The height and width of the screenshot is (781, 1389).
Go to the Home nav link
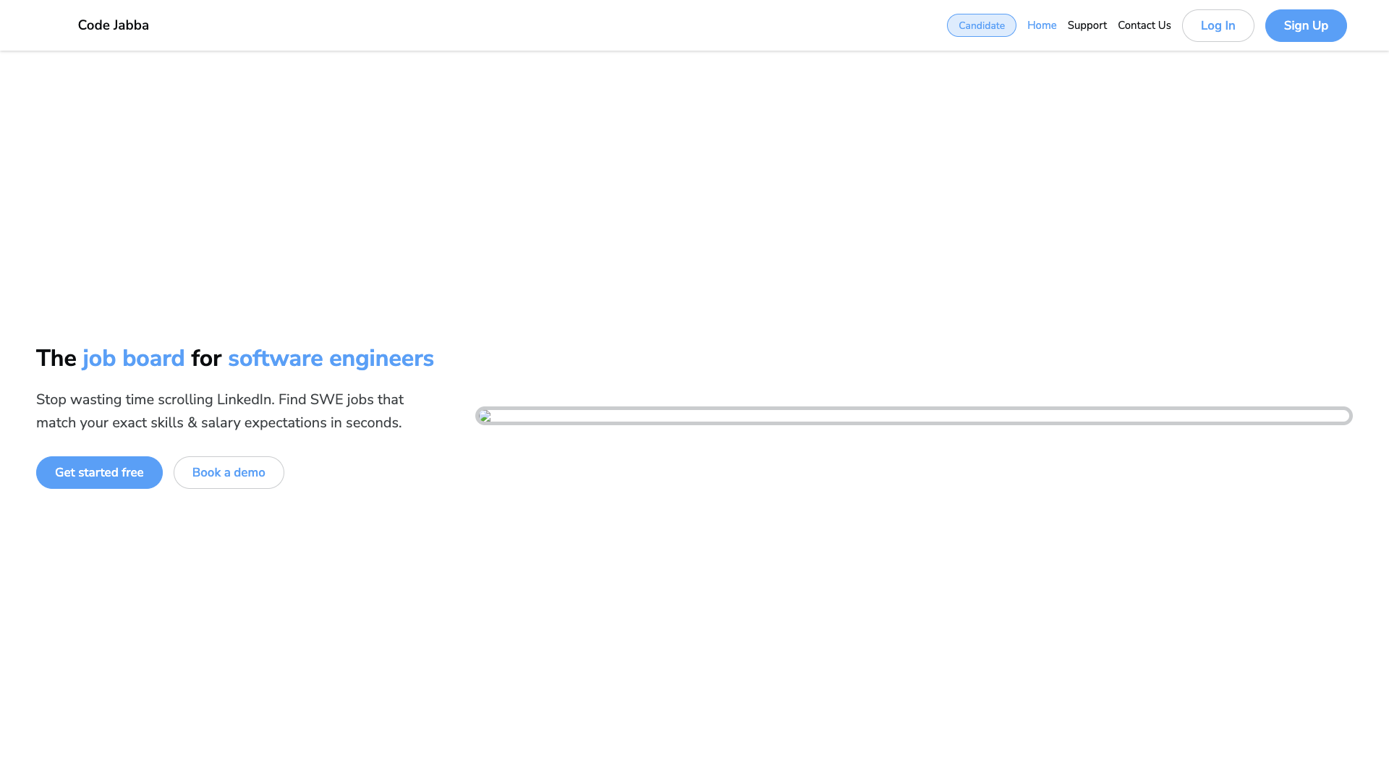pos(1041,25)
